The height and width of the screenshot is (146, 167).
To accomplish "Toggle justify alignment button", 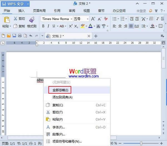I will pyautogui.click(x=131, y=26).
